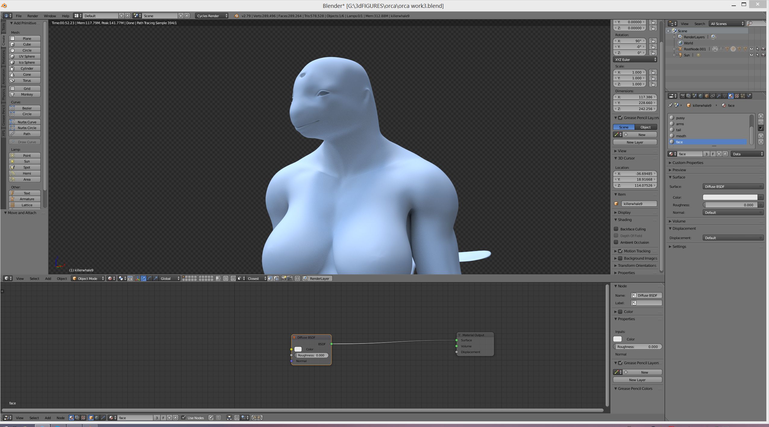Uncheck Use Nodes in node editor
Viewport: 769px width, 427px height.
183,418
